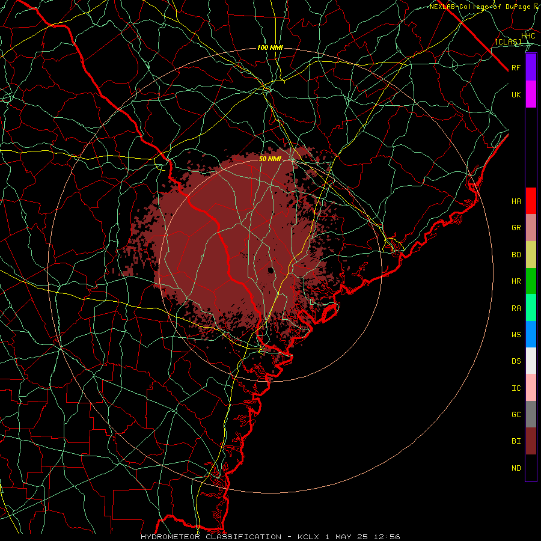
Task: Click the GR pink-brown legend swatch
Action: [x=531, y=228]
